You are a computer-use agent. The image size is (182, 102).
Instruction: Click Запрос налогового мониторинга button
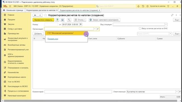click(104, 20)
